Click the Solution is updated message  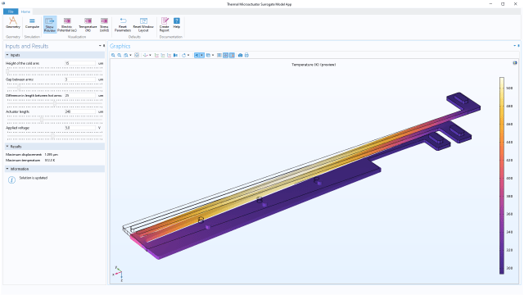point(34,178)
